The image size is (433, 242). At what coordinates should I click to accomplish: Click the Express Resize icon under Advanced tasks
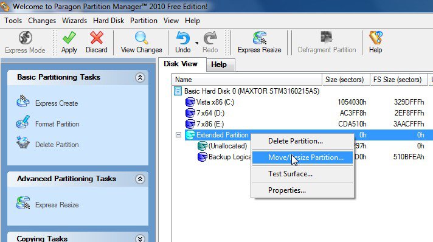[x=23, y=202]
